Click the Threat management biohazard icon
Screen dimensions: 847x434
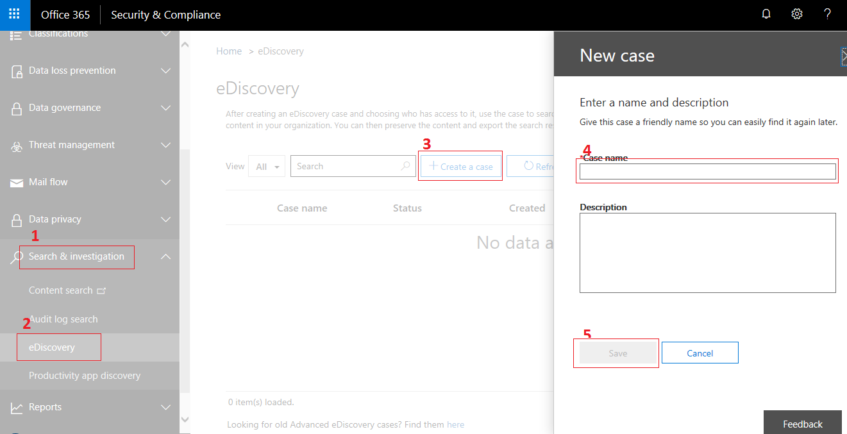point(17,146)
